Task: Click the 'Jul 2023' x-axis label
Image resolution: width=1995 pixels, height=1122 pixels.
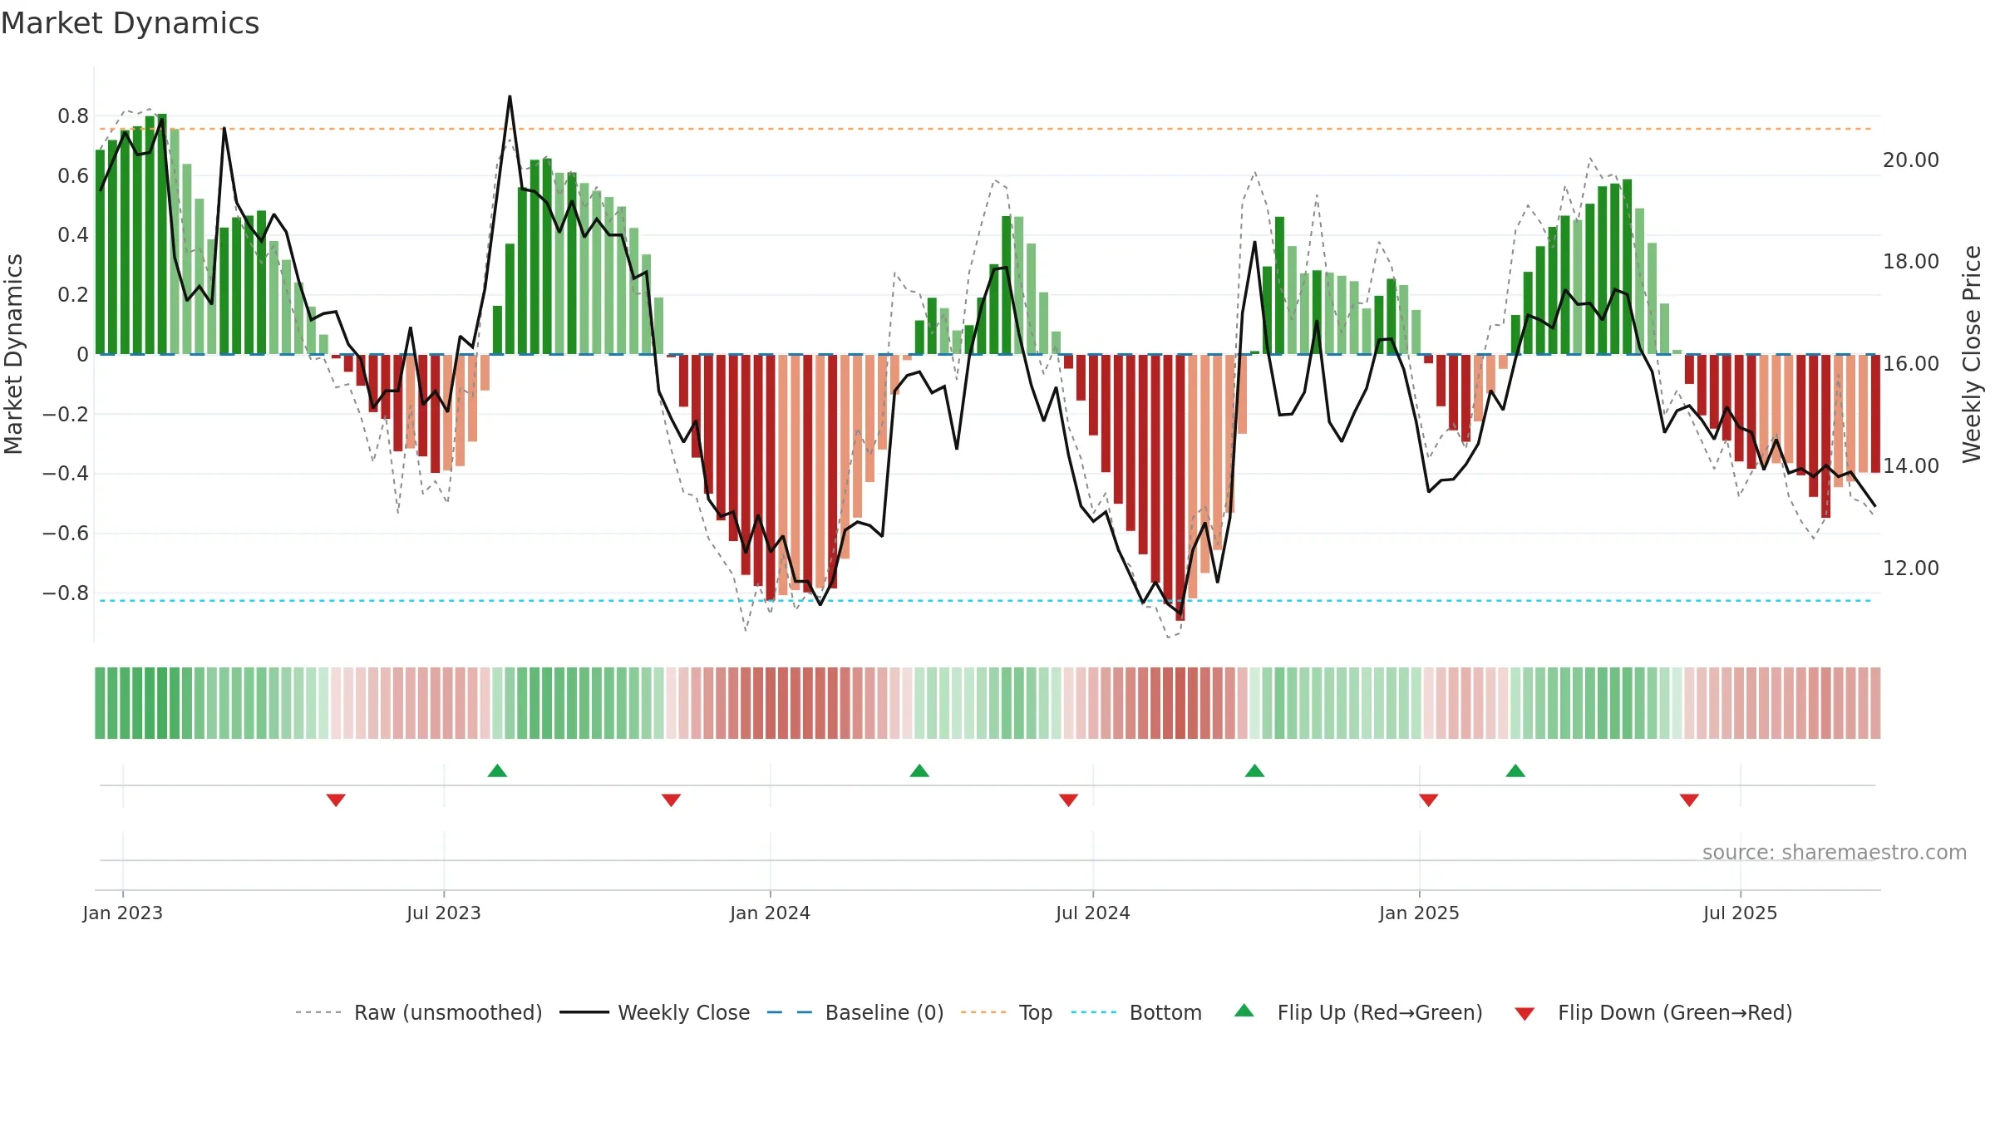Action: click(444, 913)
